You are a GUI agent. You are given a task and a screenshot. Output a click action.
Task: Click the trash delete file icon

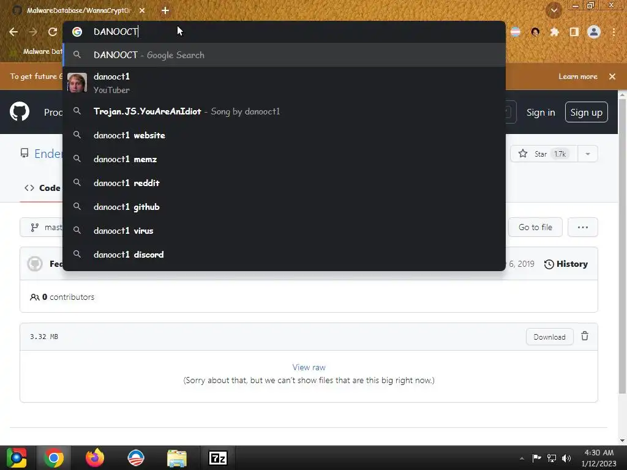(585, 336)
